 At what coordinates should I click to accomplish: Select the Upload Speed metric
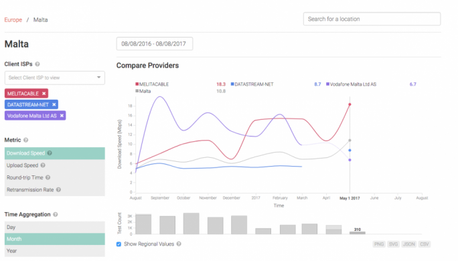coord(55,165)
